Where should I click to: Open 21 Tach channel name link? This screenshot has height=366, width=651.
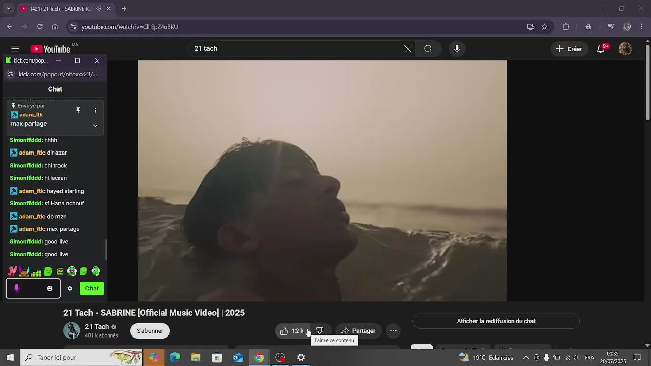(x=97, y=327)
